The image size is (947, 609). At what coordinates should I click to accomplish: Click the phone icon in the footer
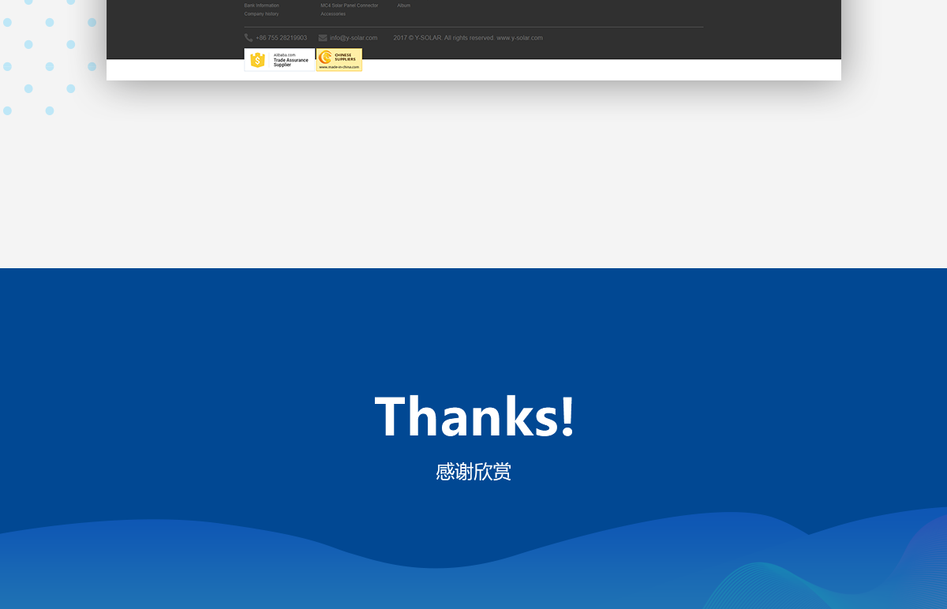249,38
